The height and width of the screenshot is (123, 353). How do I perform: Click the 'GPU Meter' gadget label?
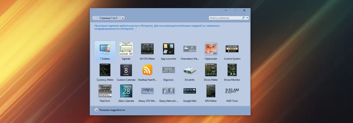[211, 101]
